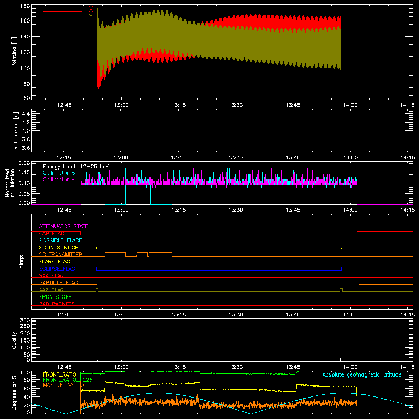Click the 4.4 tick on Roll period axis
Viewport: 419px width, 419px height.
click(x=26, y=114)
